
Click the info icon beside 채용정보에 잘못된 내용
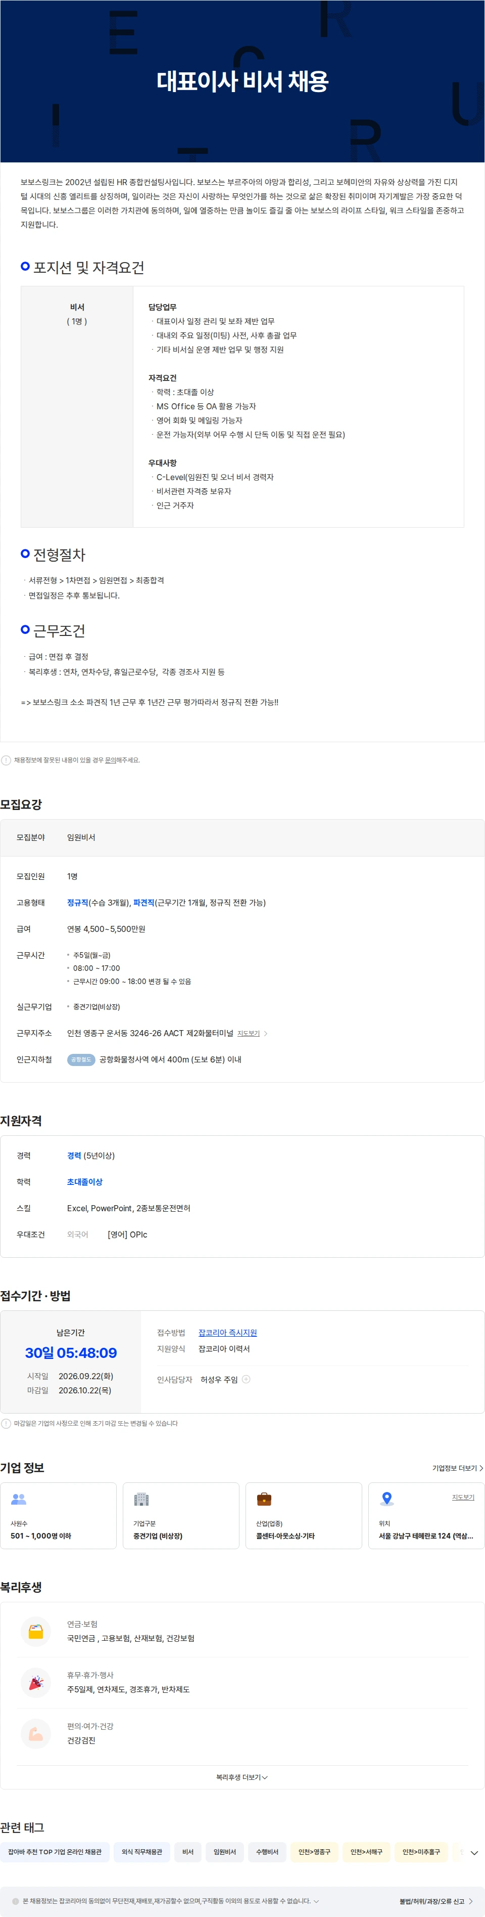pos(6,760)
